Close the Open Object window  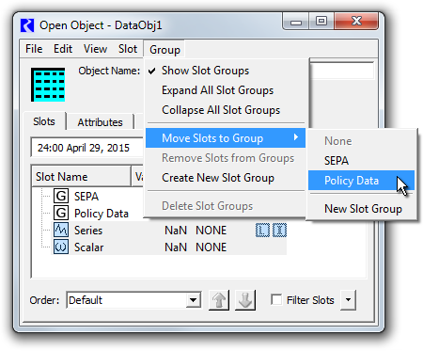(x=356, y=22)
